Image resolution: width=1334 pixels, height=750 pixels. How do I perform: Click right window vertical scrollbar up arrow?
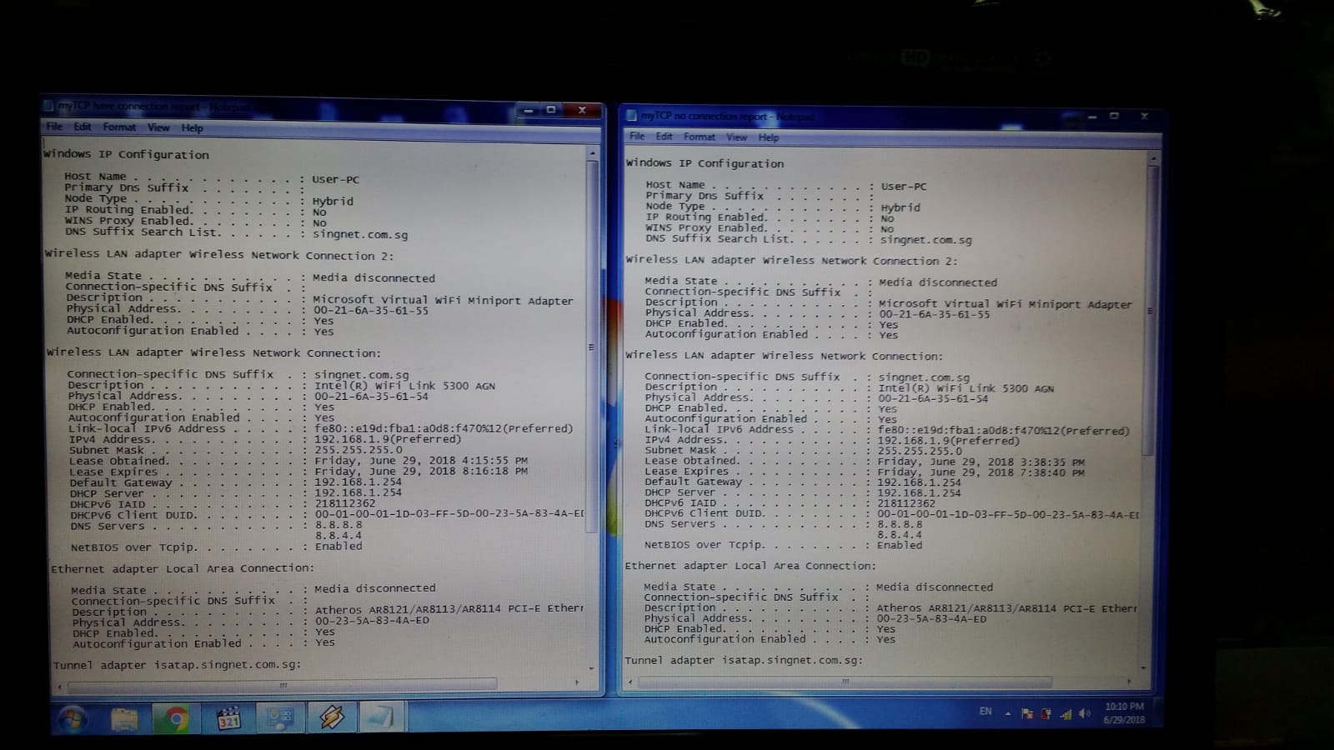tap(1153, 157)
